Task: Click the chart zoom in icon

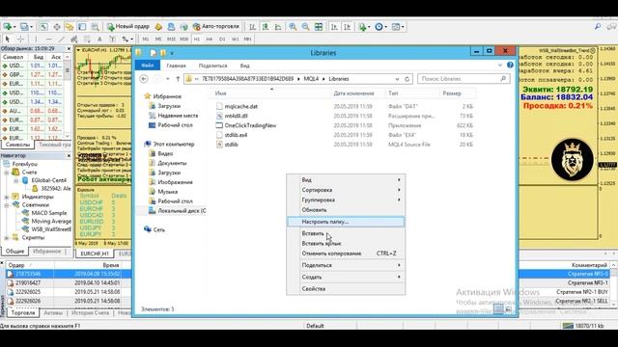Action: [293, 27]
